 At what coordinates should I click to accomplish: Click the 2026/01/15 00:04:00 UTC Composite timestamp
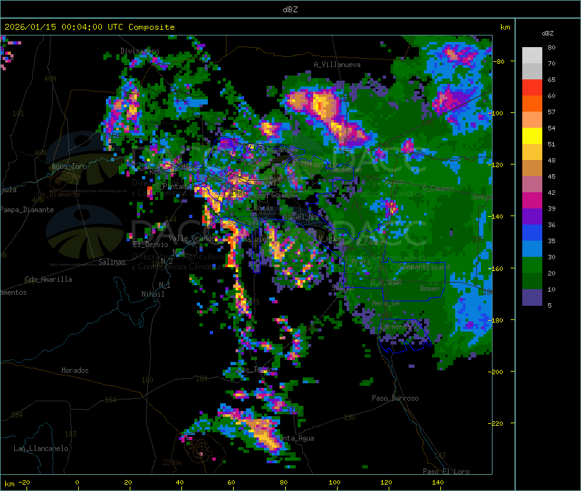89,27
